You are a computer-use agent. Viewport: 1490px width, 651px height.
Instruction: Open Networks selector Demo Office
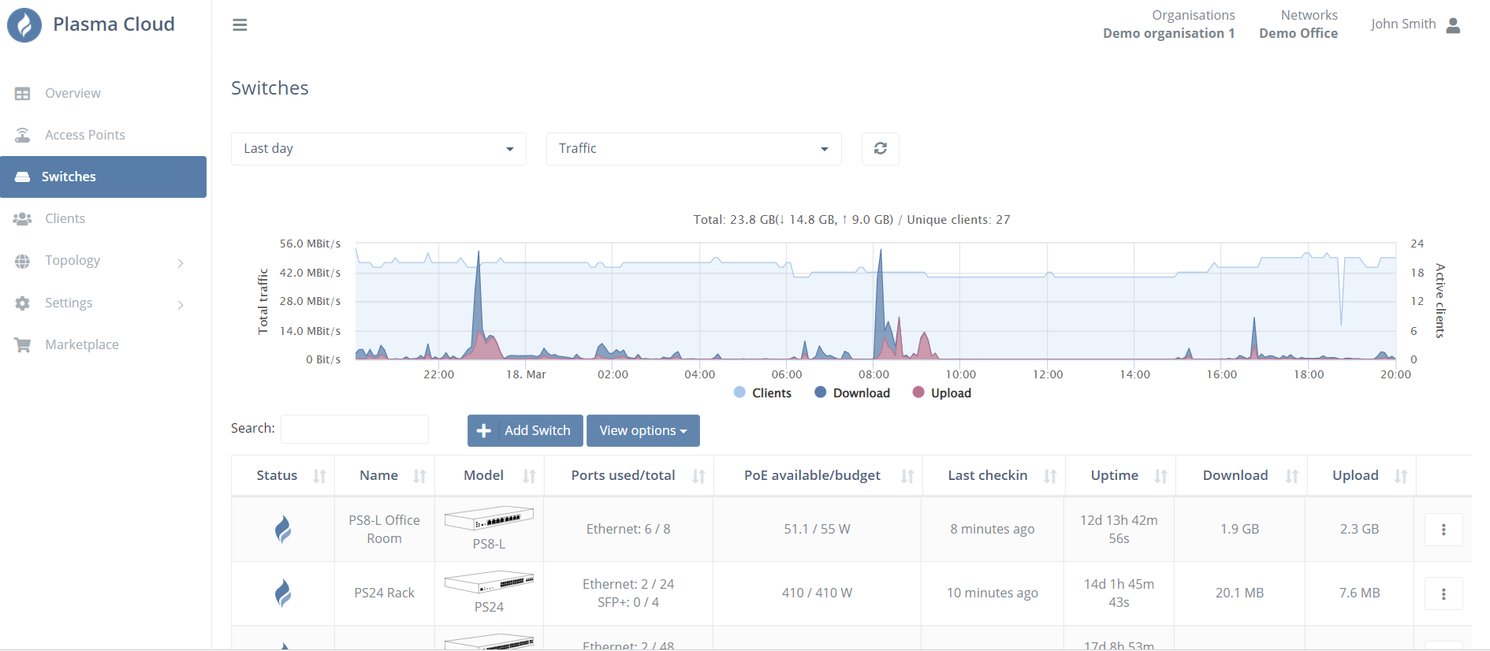pos(1298,24)
